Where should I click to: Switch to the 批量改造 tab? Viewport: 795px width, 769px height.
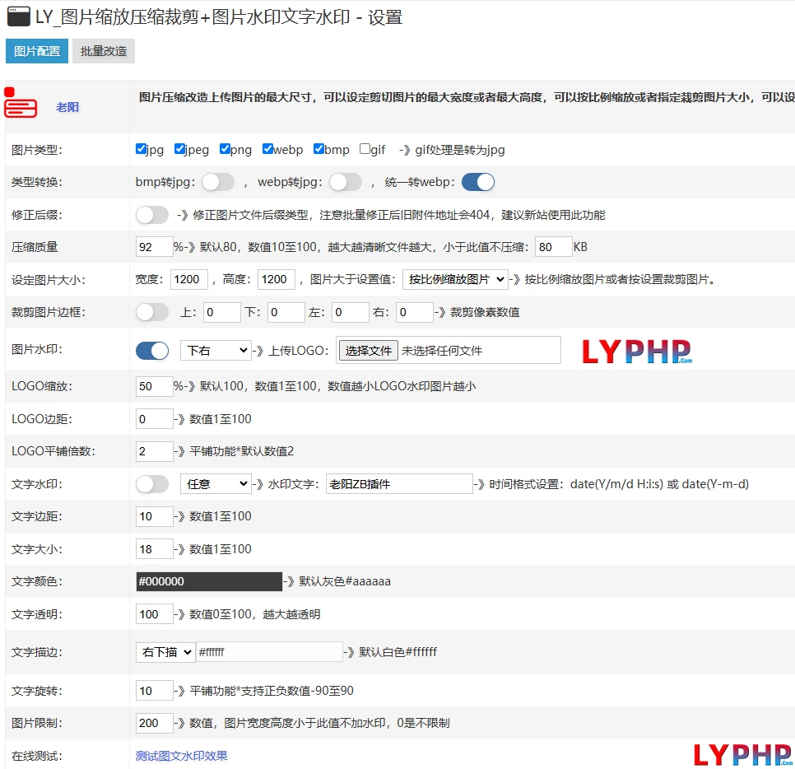coord(104,51)
